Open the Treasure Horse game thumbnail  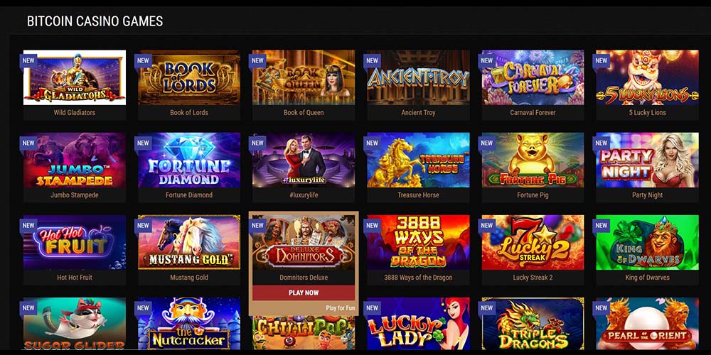[x=418, y=160]
